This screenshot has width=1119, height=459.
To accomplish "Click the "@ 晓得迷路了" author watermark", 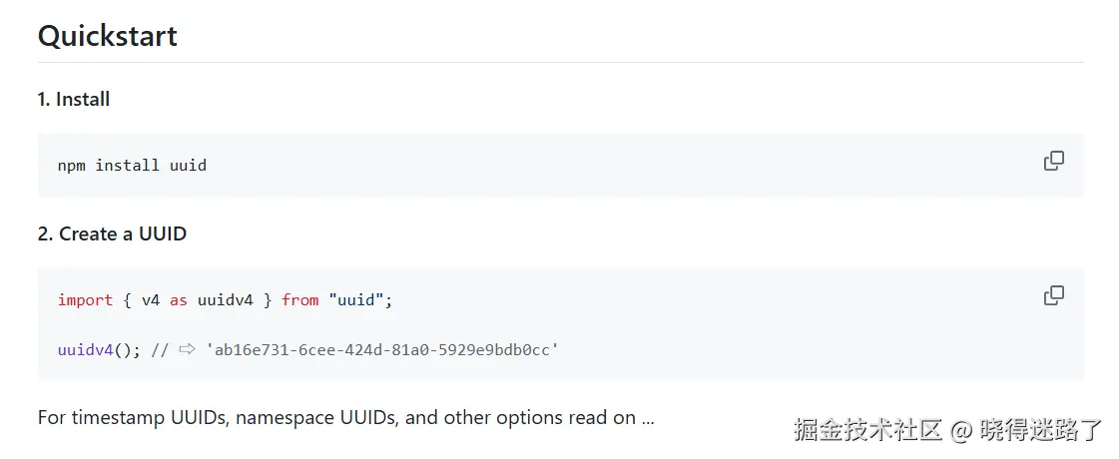I will coord(1026,430).
